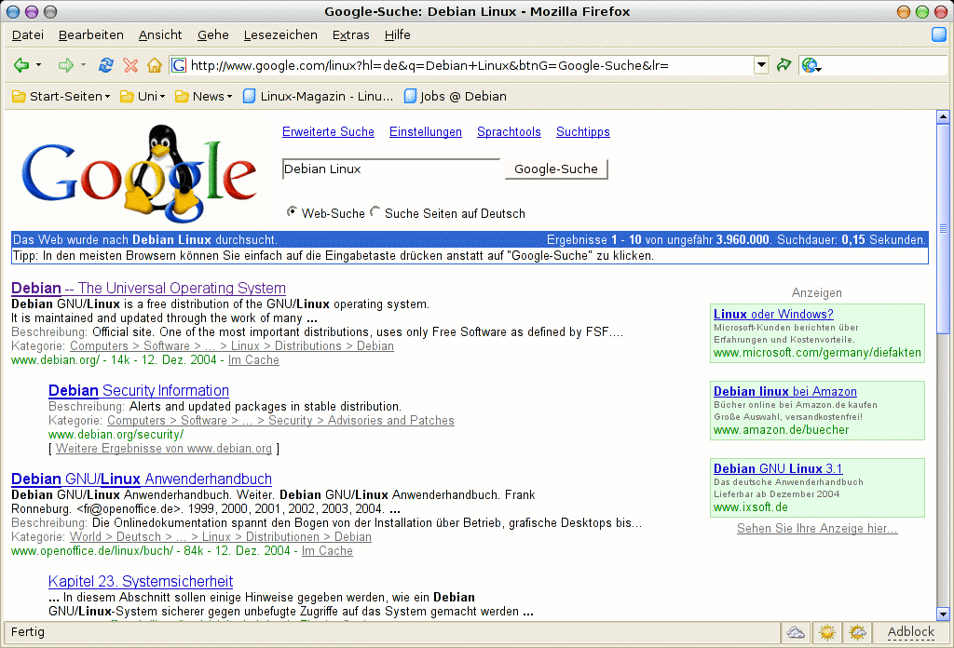This screenshot has width=954, height=648.
Task: Select the Web-Suche radio button
Action: (292, 211)
